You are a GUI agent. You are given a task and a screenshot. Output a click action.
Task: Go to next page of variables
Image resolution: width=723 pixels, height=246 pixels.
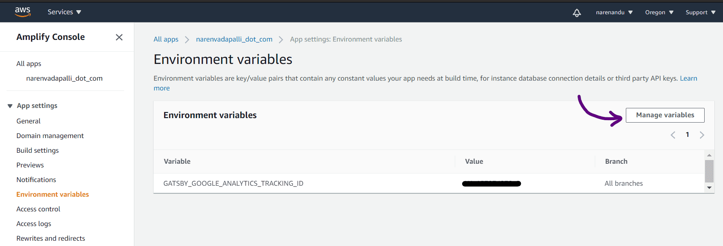[702, 135]
